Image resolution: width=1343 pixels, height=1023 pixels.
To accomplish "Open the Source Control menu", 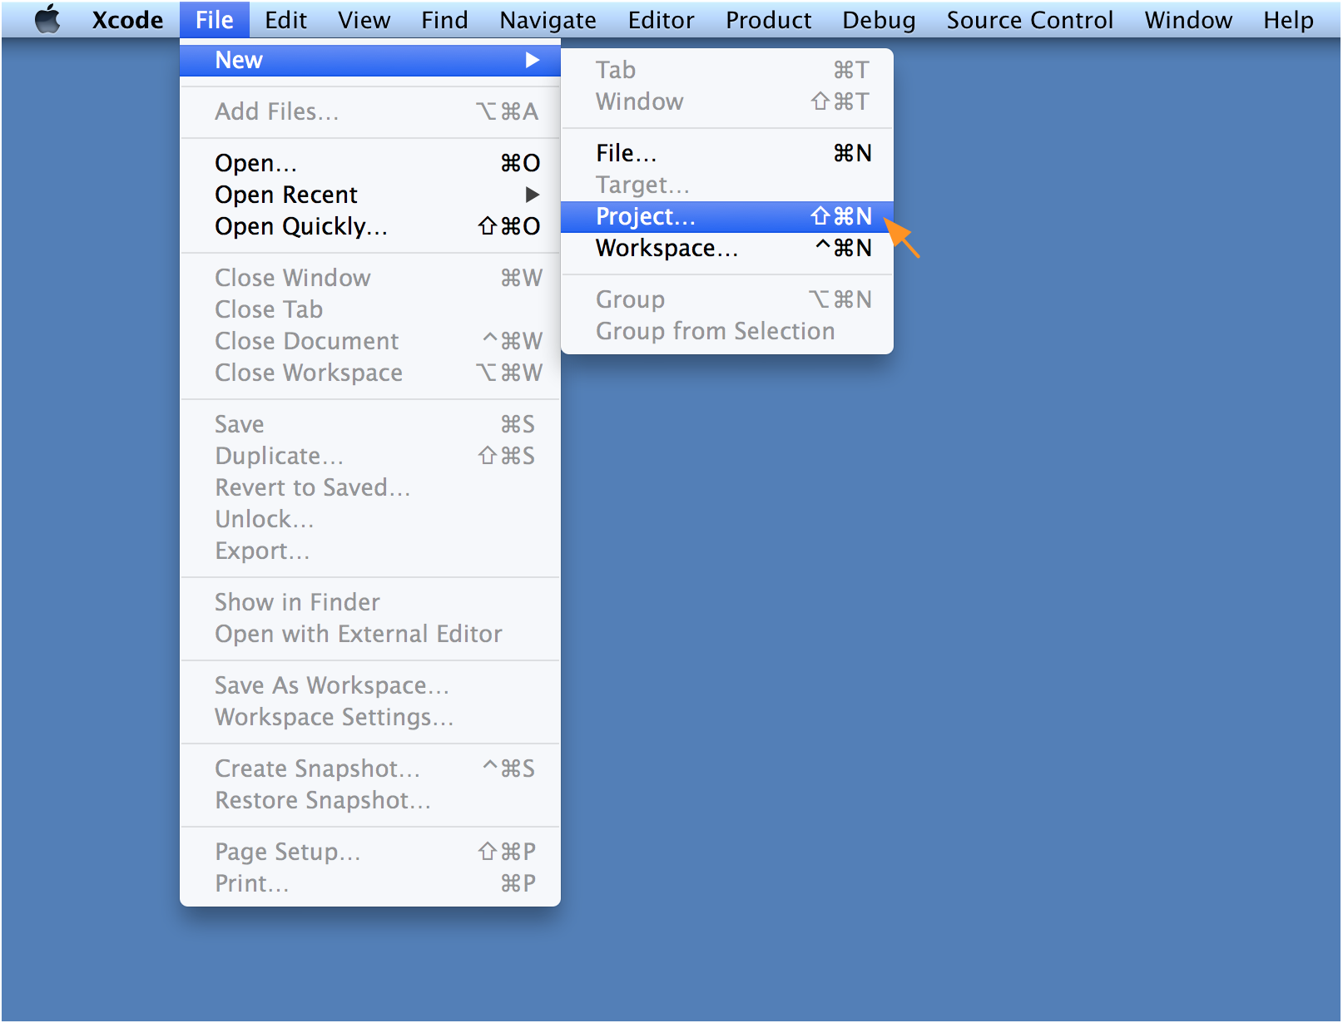I will pos(1029,20).
